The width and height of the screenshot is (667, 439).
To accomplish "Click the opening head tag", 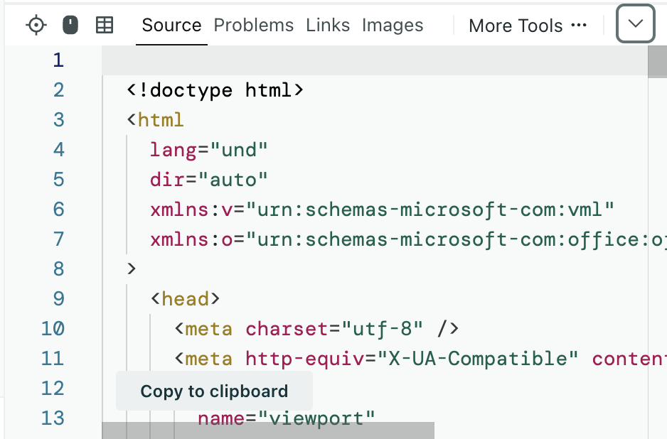I will click(185, 298).
